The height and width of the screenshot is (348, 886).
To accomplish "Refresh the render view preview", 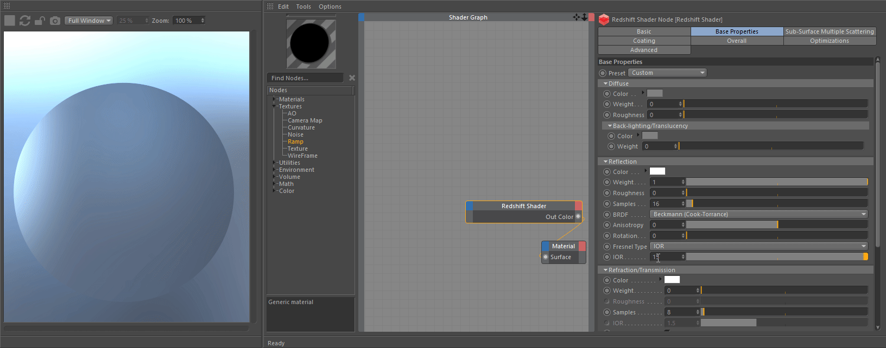I will point(24,21).
